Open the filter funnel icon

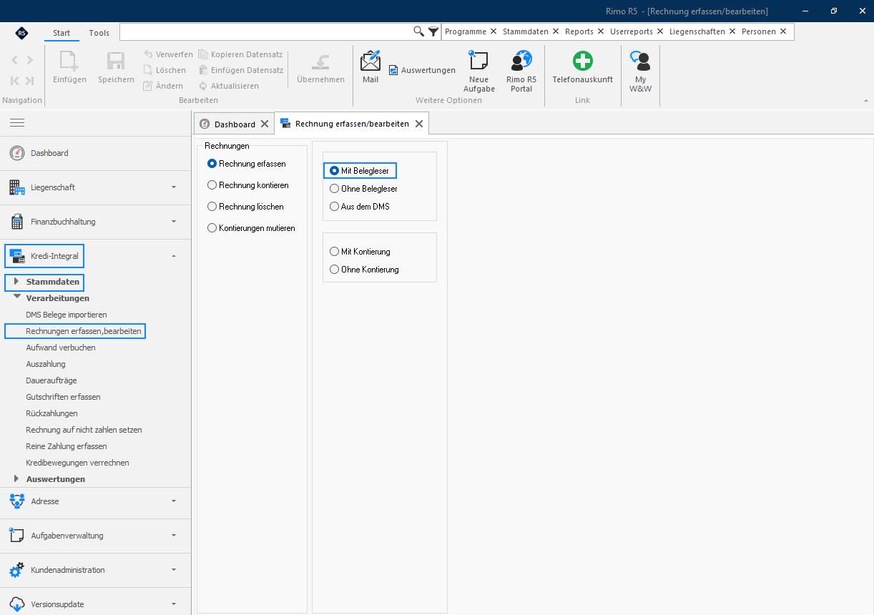[433, 31]
